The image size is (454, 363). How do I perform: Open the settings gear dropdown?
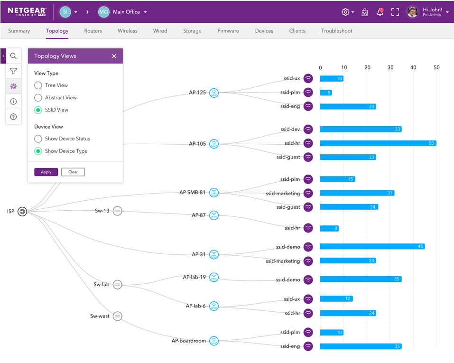pos(348,12)
